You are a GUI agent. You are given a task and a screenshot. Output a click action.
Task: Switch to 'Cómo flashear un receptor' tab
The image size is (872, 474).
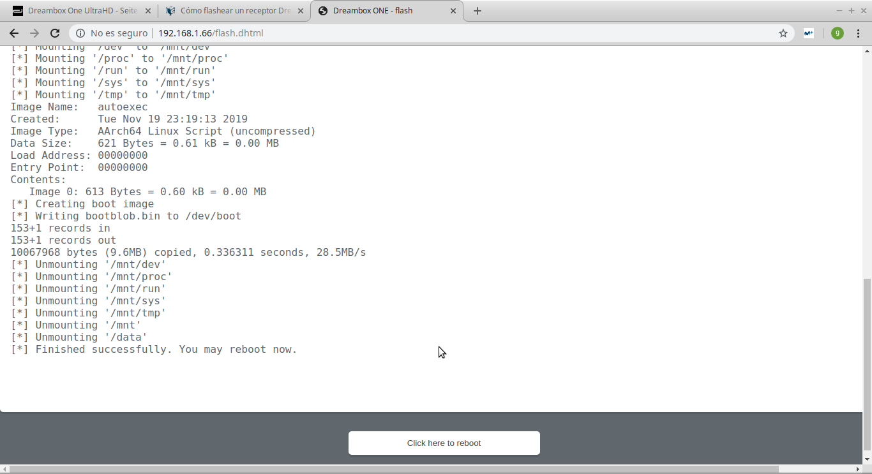click(230, 11)
